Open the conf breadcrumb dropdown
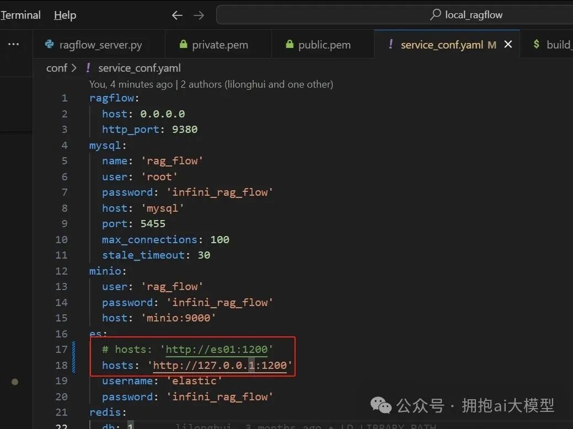Screen dimensions: 573x429 [x=57, y=68]
